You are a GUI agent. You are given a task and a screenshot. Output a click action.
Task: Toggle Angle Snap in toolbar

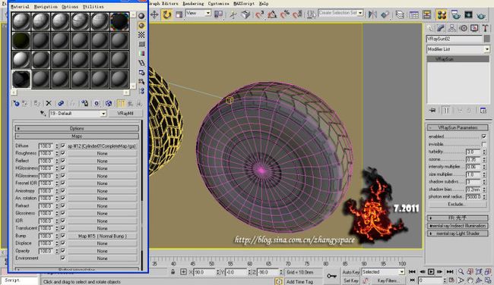pyautogui.click(x=272, y=14)
